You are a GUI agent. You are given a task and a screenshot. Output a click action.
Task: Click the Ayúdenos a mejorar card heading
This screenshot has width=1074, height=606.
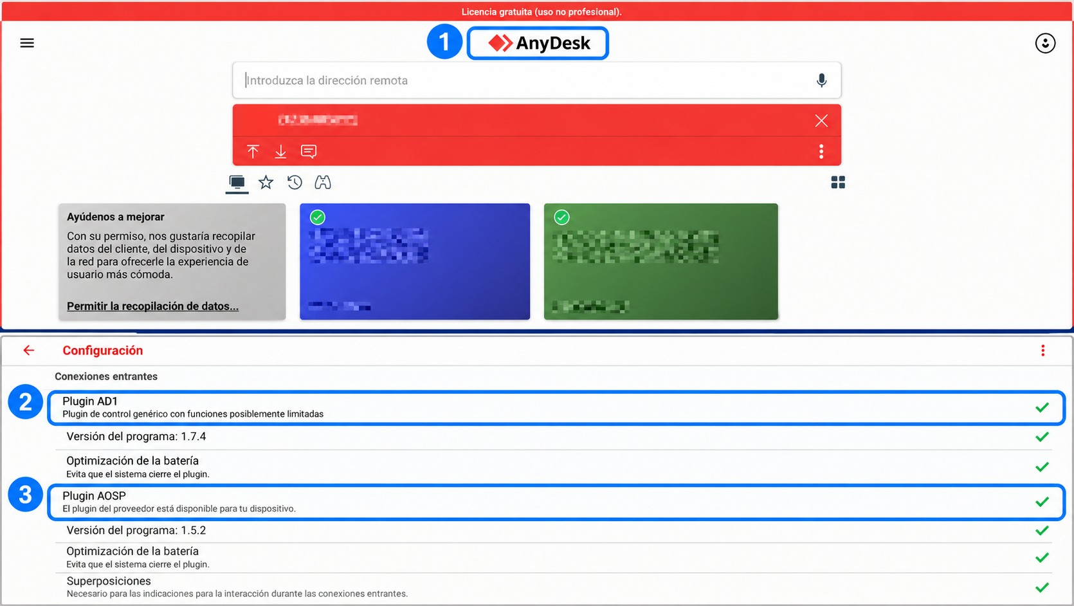pyautogui.click(x=116, y=217)
